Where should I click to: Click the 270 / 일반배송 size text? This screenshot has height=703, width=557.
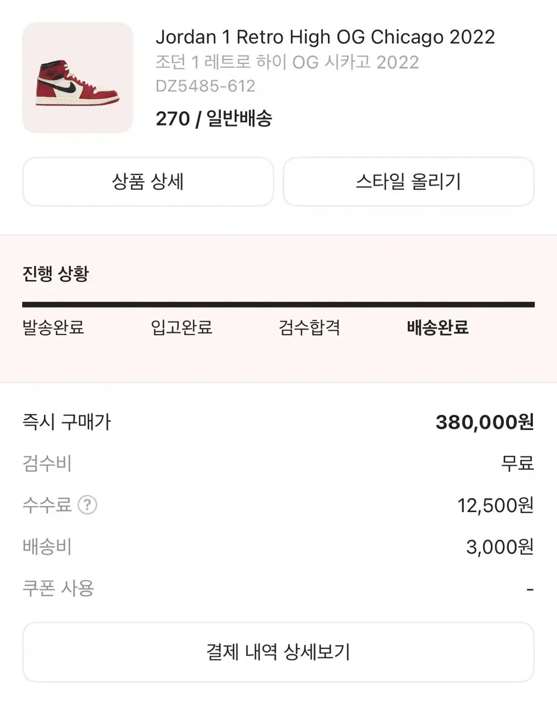click(214, 119)
